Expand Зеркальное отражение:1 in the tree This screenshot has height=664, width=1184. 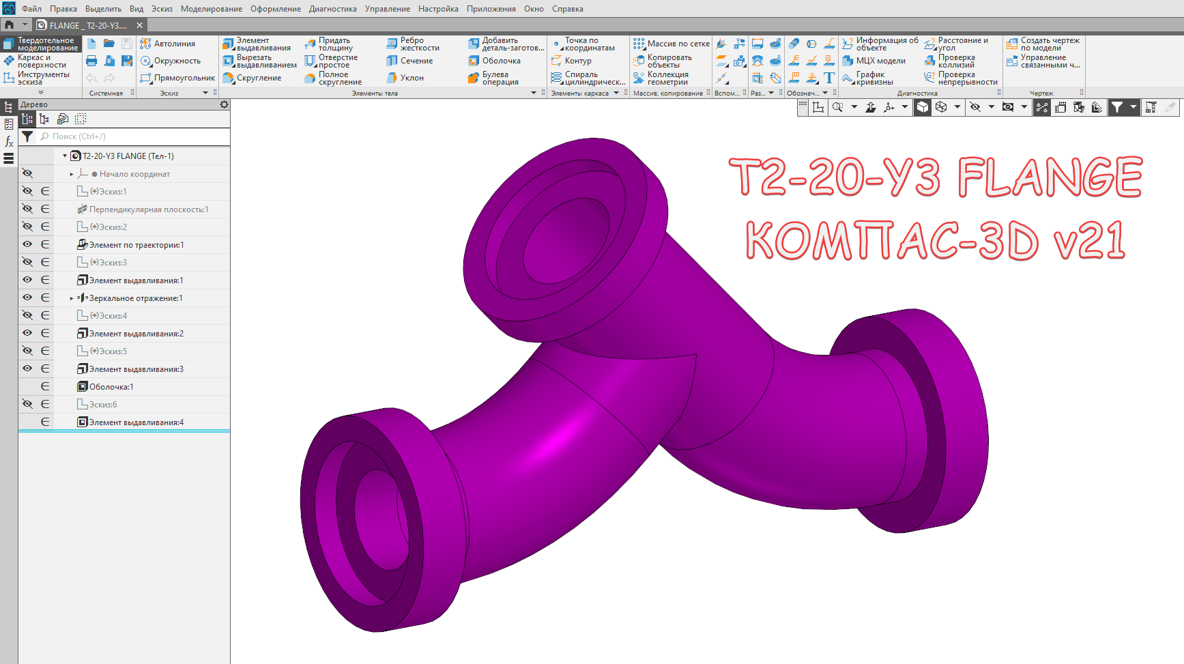pyautogui.click(x=71, y=298)
